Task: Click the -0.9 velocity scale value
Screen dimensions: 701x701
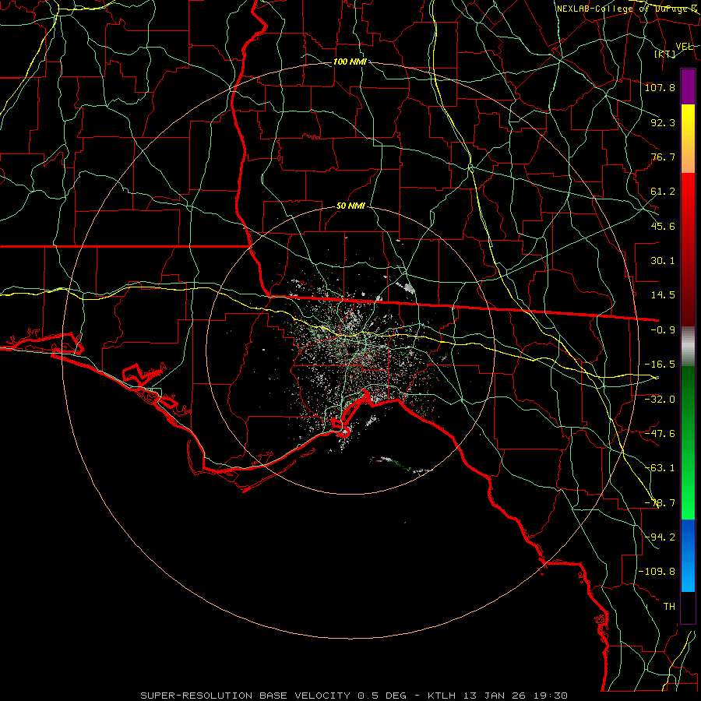Action: pyautogui.click(x=663, y=330)
